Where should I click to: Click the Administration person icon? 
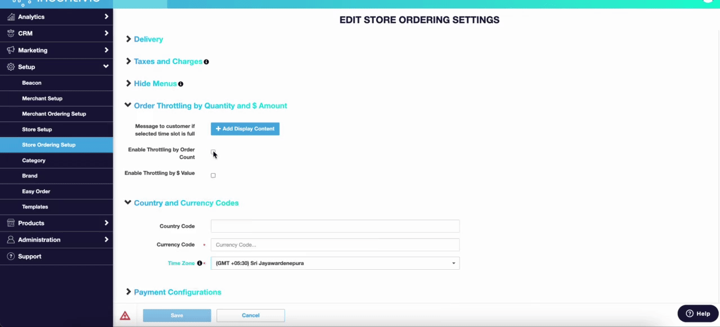pos(11,240)
